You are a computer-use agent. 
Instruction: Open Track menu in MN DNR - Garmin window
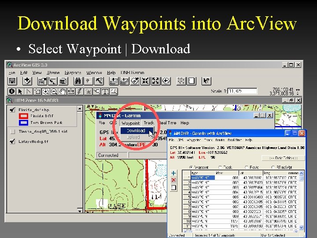coord(149,123)
